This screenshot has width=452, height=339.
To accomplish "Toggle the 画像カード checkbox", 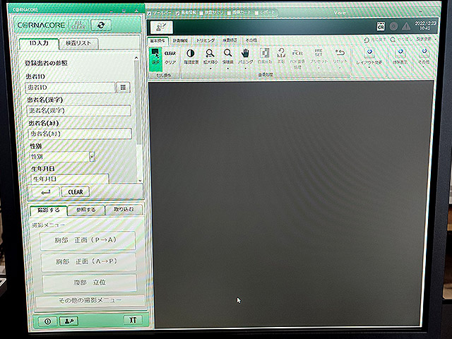I will pos(229,13).
